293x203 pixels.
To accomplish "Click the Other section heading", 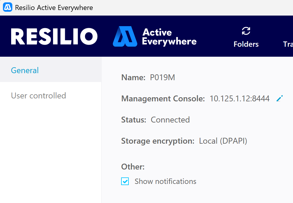I will click(133, 167).
